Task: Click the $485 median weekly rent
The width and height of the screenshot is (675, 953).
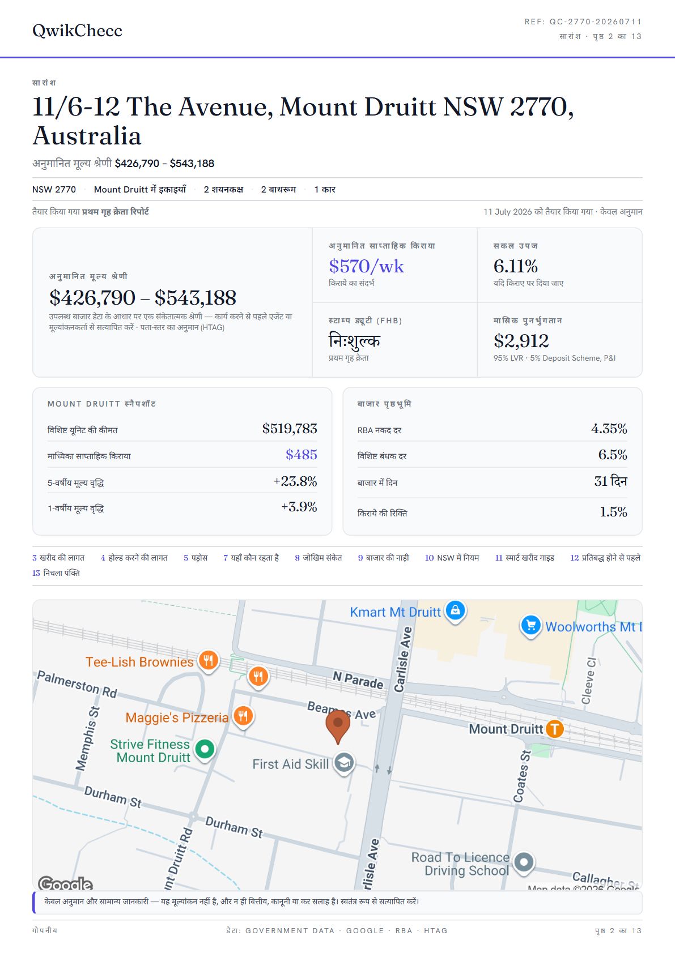Action: 302,455
